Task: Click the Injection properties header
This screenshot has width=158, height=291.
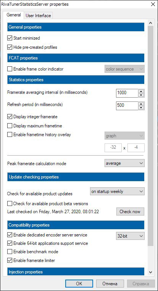Action: pos(76,272)
